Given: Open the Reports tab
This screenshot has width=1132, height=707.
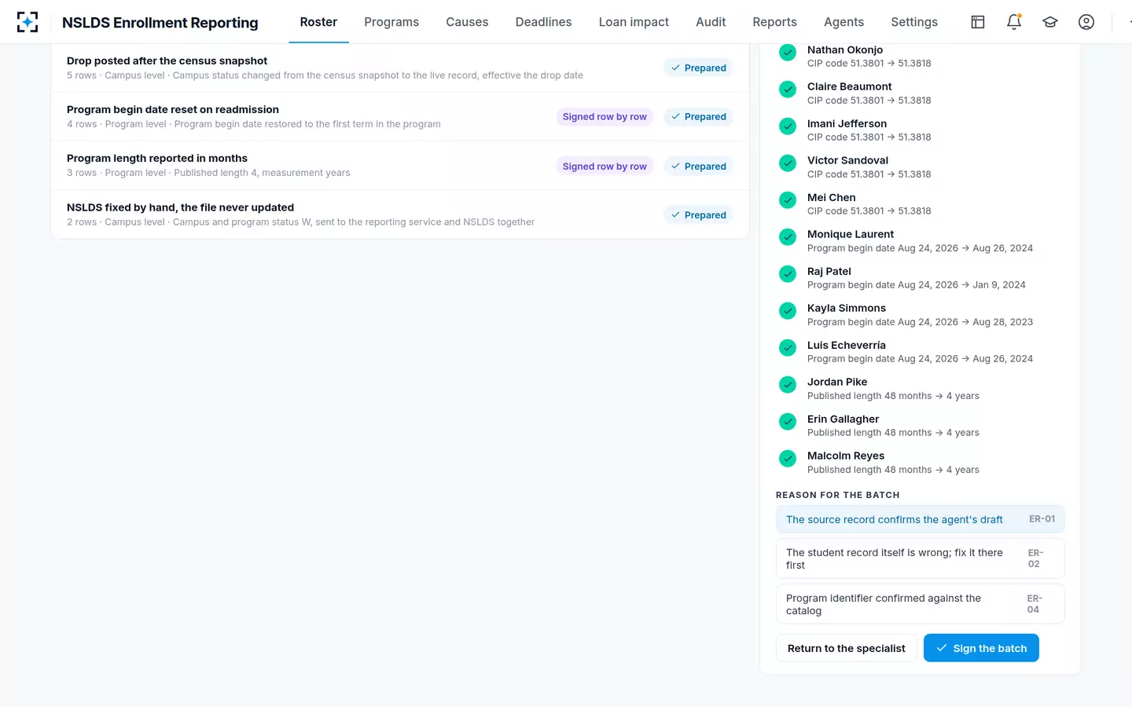Looking at the screenshot, I should pos(774,22).
